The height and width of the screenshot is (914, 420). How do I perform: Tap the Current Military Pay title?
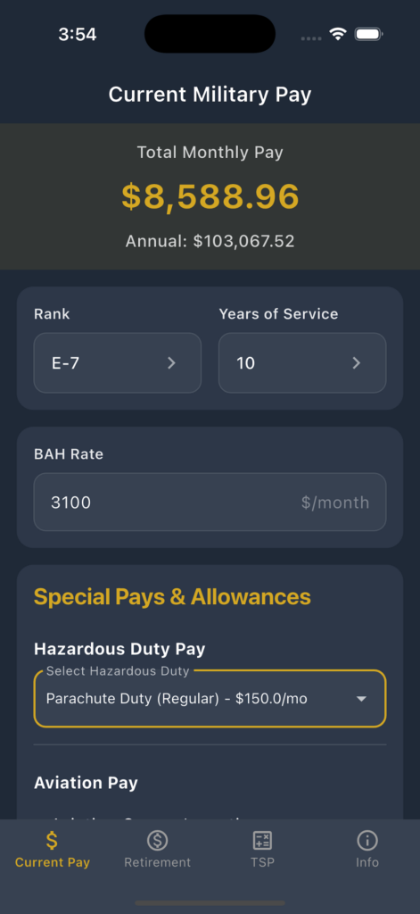tap(210, 95)
